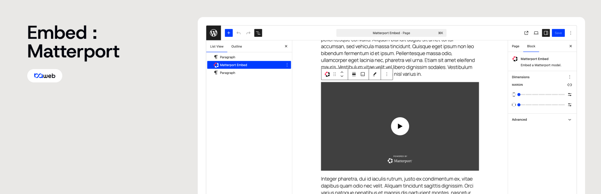Play the Matterport embed preview
Screen dimensions: 601x194
tap(400, 126)
